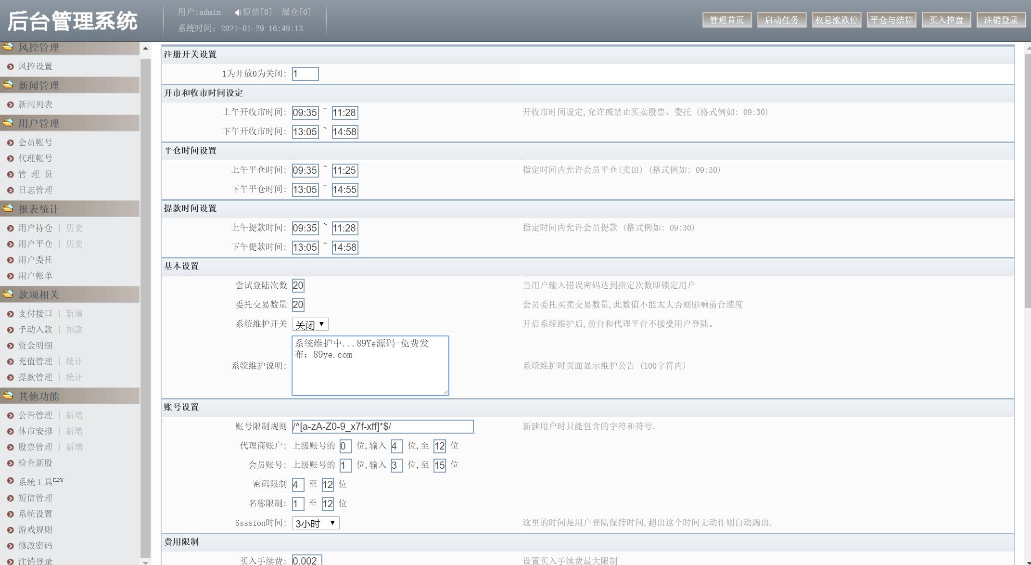Open 代理帐号 in sidebar
The width and height of the screenshot is (1031, 565).
tap(35, 158)
